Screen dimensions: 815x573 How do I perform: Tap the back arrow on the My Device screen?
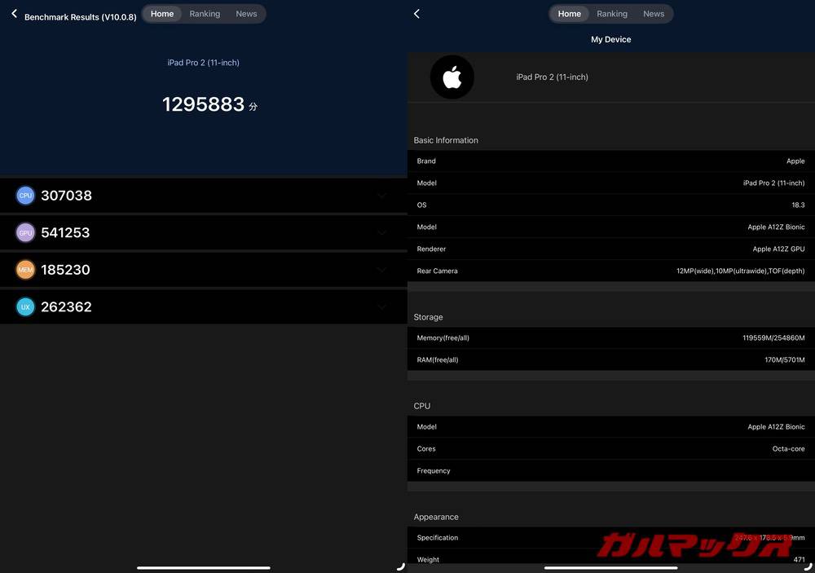pyautogui.click(x=416, y=12)
